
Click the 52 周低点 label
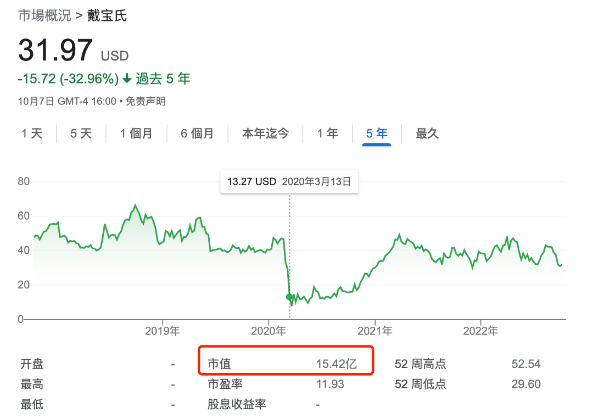(421, 384)
